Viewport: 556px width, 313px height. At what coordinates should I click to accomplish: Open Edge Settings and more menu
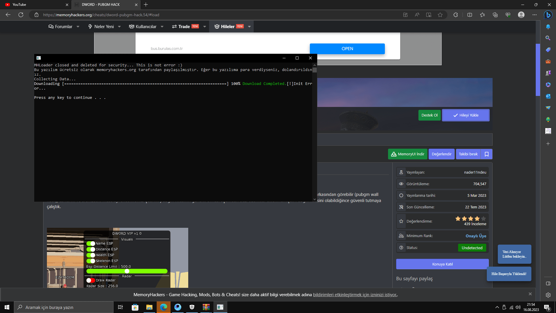[x=535, y=15]
